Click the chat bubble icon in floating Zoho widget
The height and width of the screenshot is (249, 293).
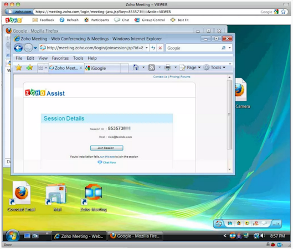coord(264,223)
